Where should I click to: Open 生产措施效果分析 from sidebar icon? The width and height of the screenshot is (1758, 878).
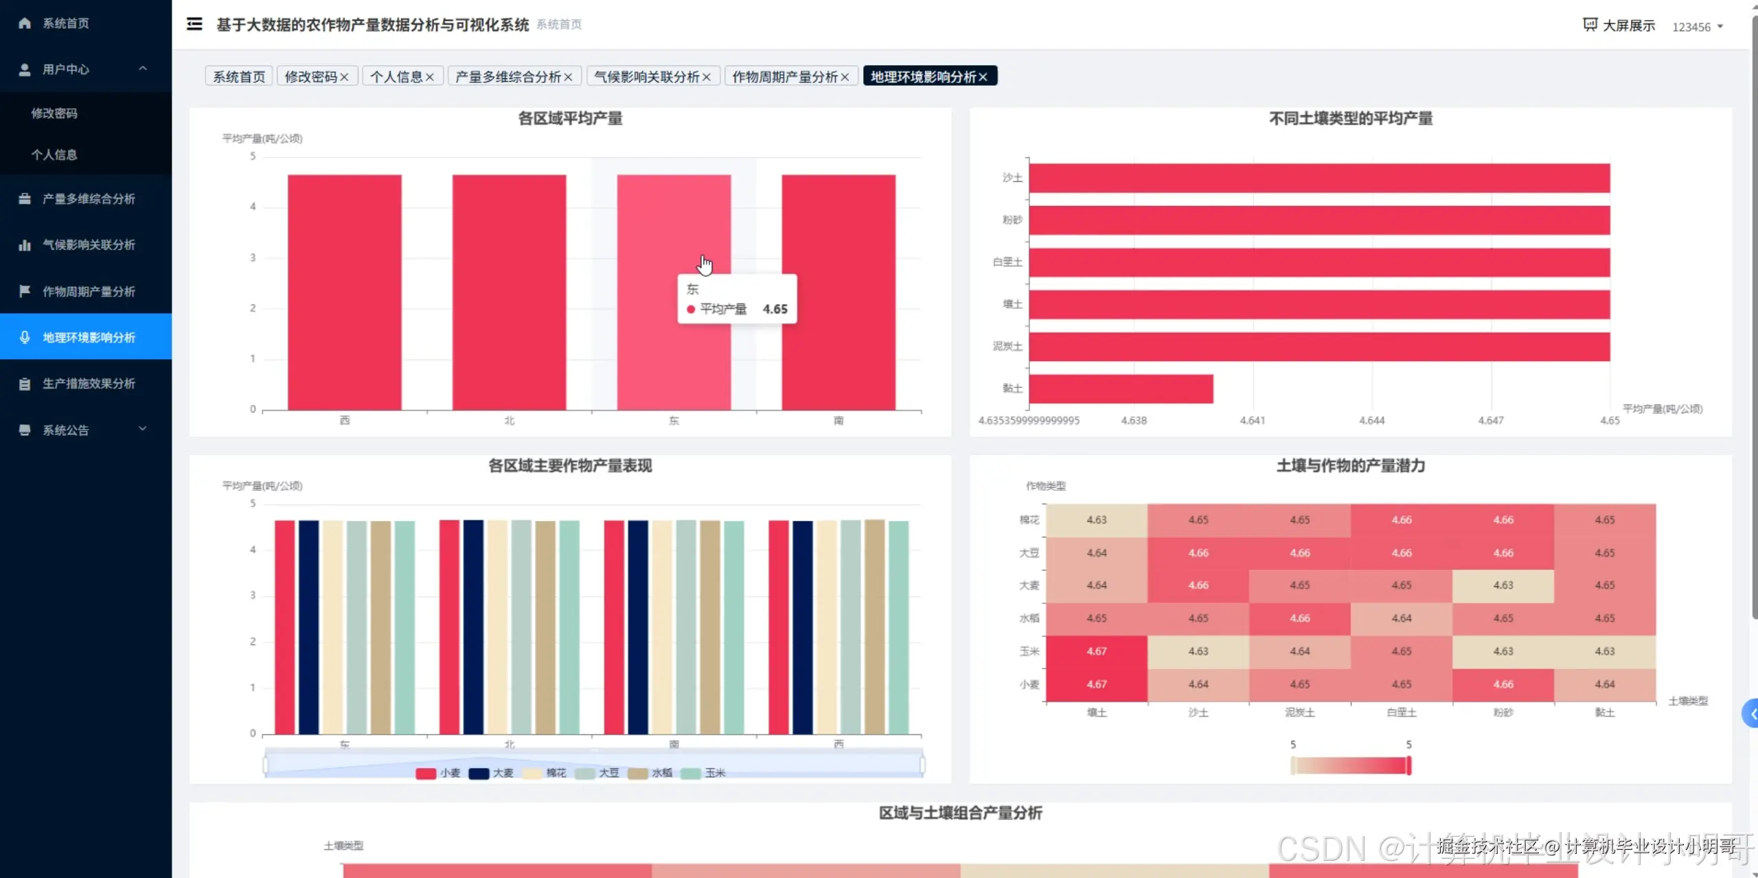[25, 383]
